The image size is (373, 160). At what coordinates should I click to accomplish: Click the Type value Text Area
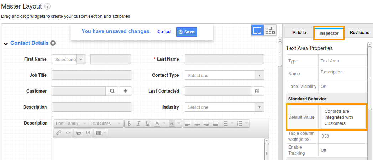(x=330, y=61)
